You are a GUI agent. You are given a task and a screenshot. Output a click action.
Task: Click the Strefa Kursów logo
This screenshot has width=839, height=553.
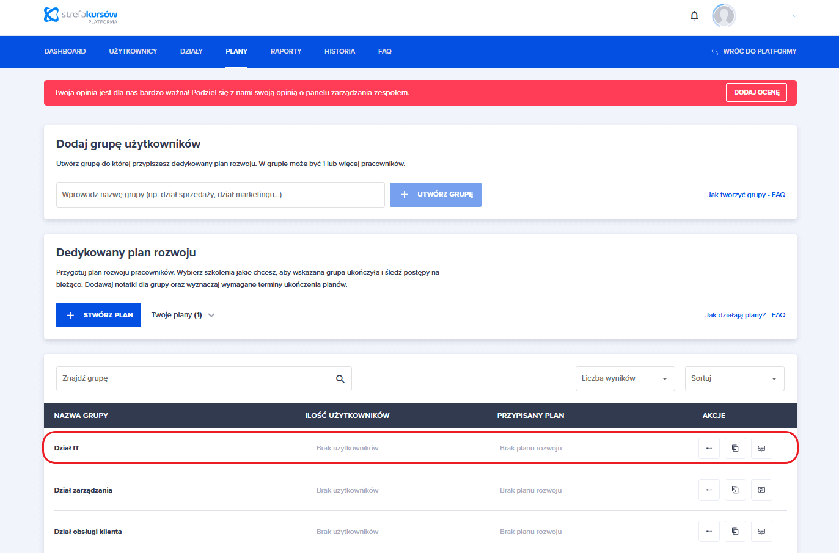click(x=81, y=15)
